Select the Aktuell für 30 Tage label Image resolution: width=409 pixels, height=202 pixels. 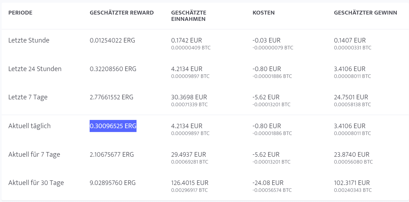coord(36,183)
